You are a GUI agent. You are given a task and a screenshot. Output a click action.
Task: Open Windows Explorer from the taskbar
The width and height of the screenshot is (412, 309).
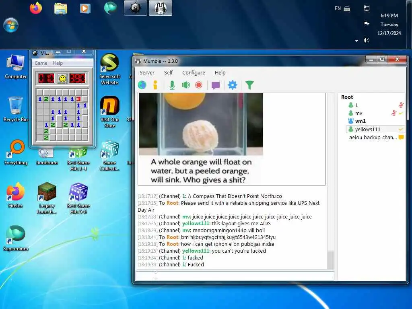click(x=61, y=8)
